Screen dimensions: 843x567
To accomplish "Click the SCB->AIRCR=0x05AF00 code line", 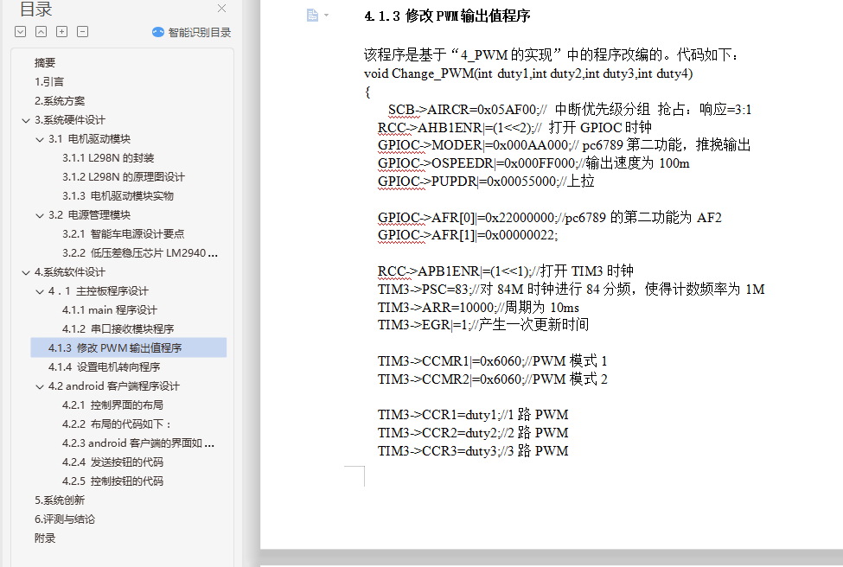I will 569,110.
